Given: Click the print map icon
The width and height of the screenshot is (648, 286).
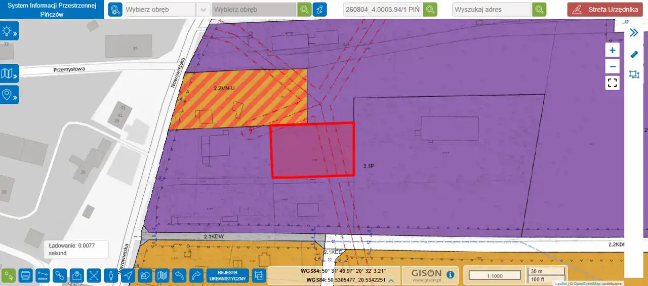Looking at the screenshot, I should [x=26, y=276].
